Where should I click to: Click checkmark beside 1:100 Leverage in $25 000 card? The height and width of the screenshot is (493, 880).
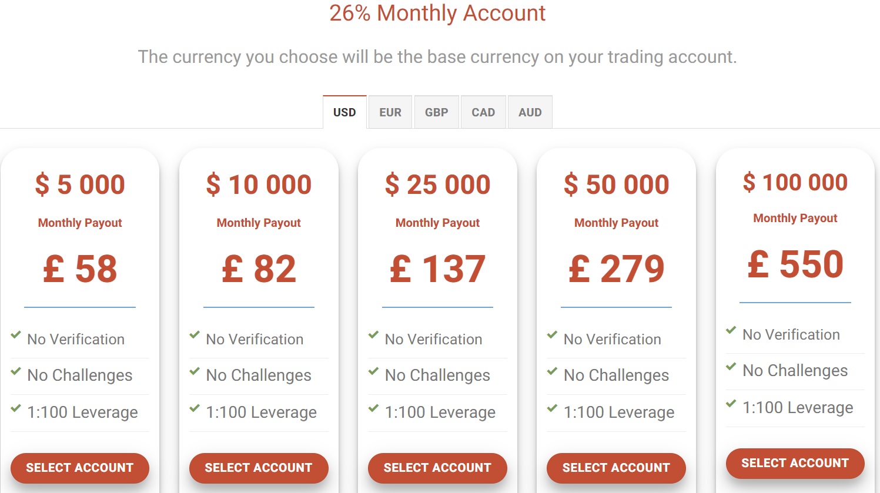click(x=373, y=408)
